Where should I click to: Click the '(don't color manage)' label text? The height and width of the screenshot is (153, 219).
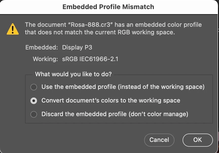pyautogui.click(x=158, y=114)
